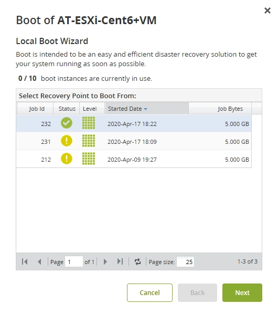
Task: Click the page number input field
Action: tap(74, 261)
